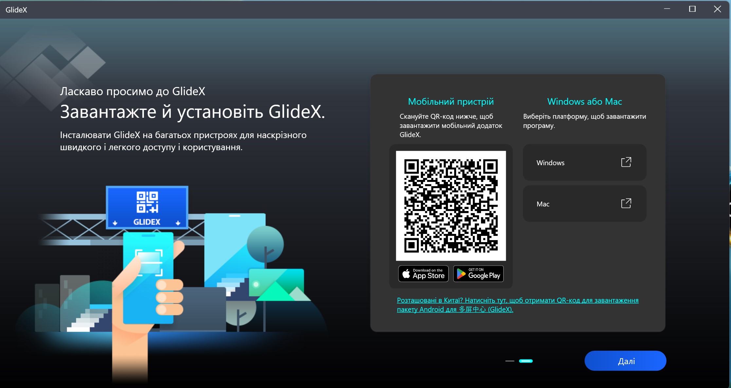Open the Download on the App Store badge
The width and height of the screenshot is (731, 388).
(423, 274)
